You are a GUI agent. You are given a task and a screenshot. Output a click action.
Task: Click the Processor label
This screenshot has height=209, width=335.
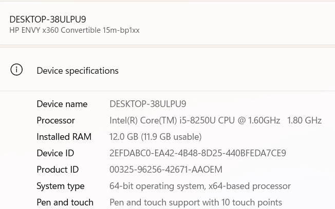[x=55, y=120]
